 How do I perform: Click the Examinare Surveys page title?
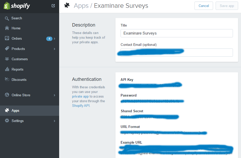(x=121, y=6)
